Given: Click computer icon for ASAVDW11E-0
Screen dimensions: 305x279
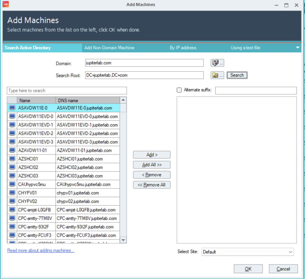Looking at the screenshot, I should point(12,108).
